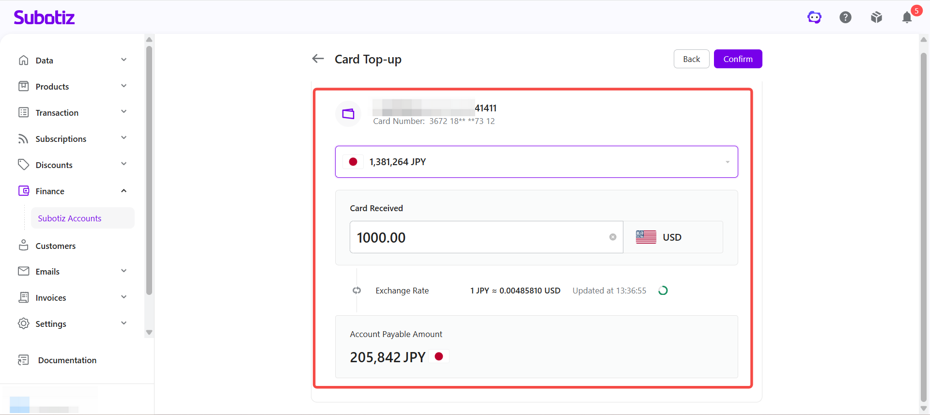The image size is (930, 415).
Task: Click the card wallet icon
Action: [x=348, y=114]
